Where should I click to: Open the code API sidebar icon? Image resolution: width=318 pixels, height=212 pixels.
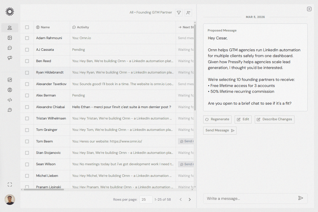click(10, 100)
